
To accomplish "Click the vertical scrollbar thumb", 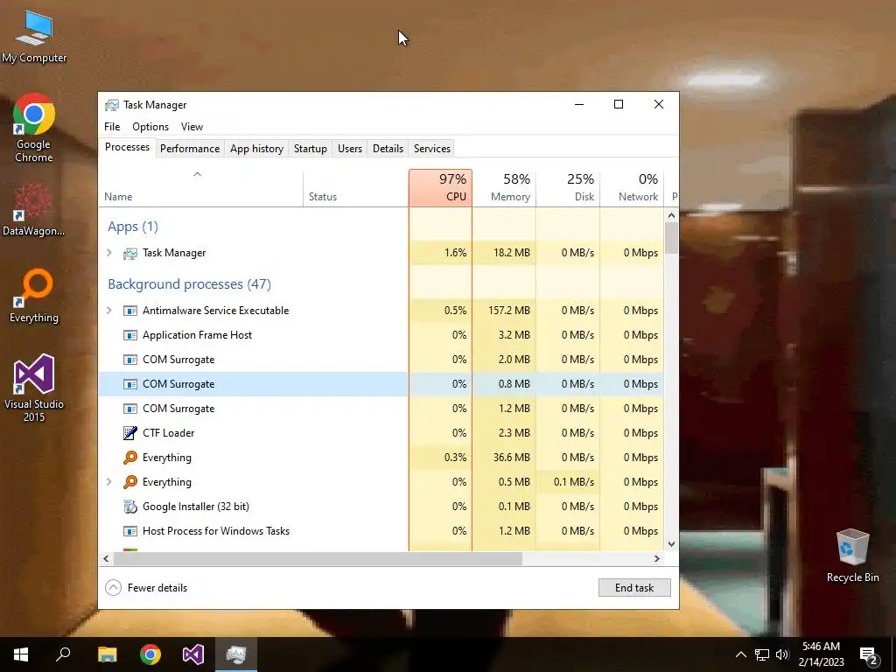I will 671,238.
